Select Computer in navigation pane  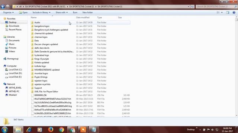coord(12,66)
